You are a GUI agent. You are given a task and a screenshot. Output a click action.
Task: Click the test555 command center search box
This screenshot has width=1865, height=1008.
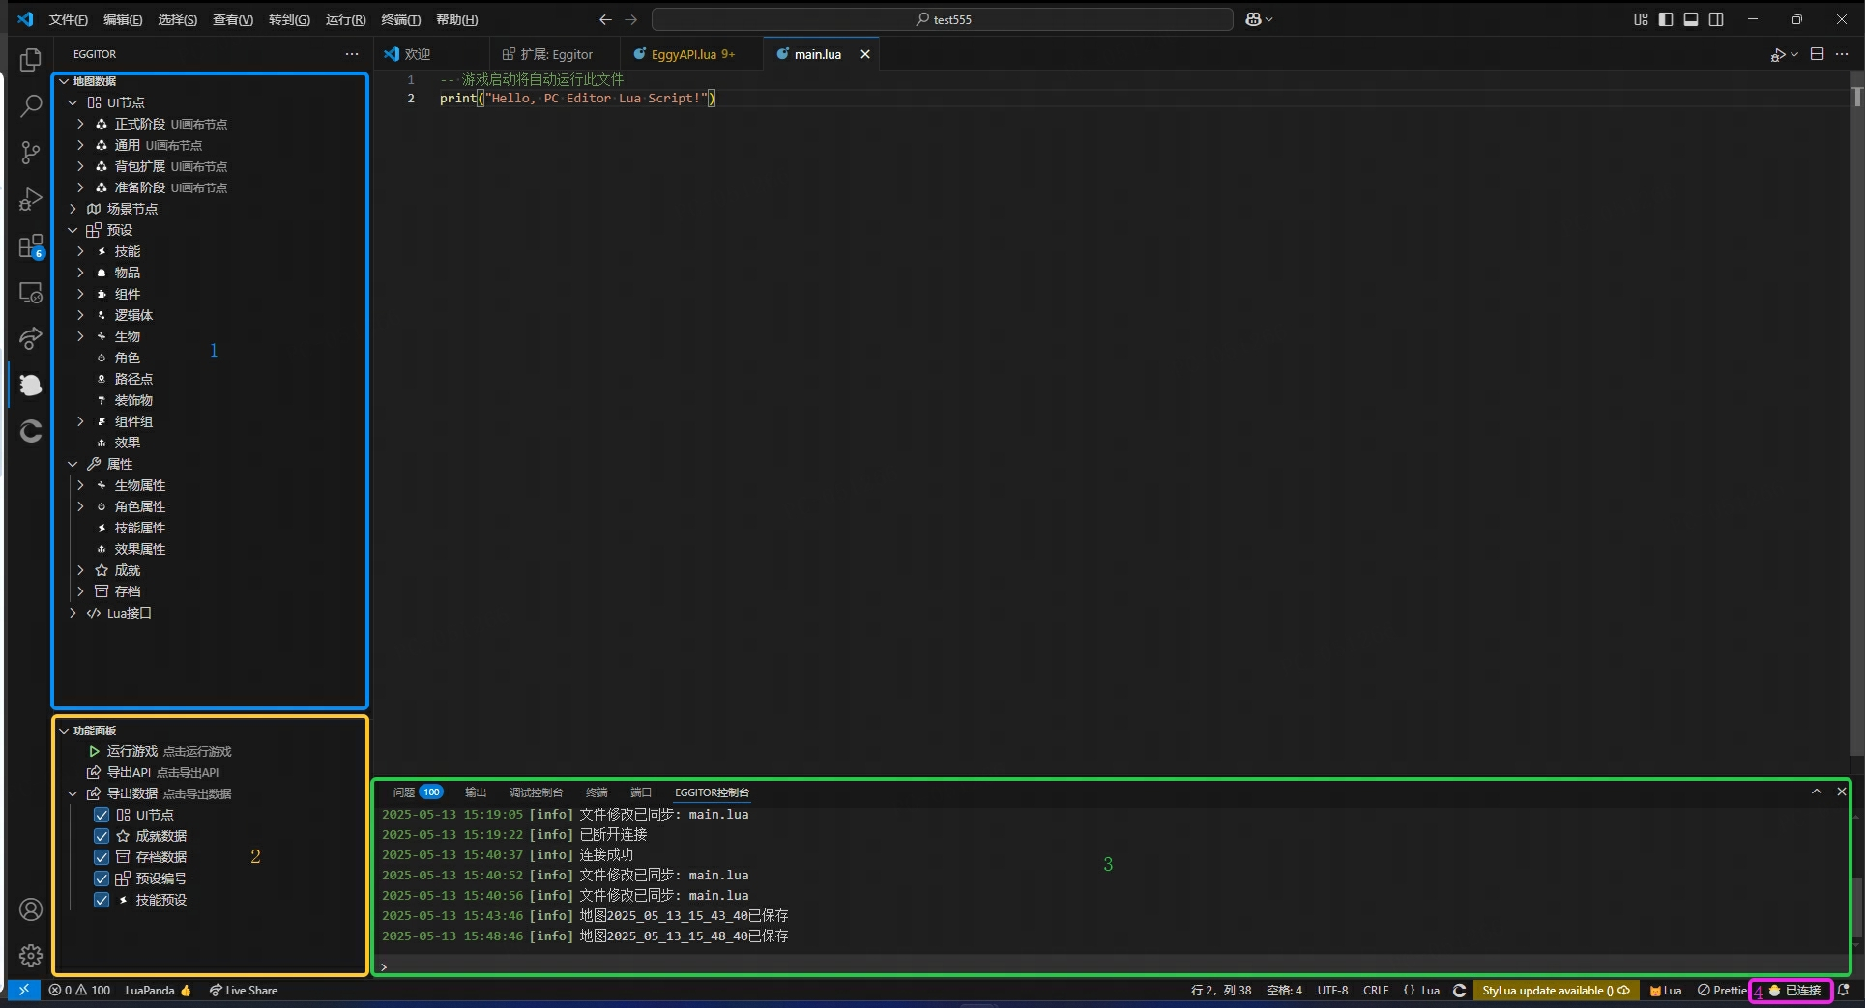click(943, 19)
